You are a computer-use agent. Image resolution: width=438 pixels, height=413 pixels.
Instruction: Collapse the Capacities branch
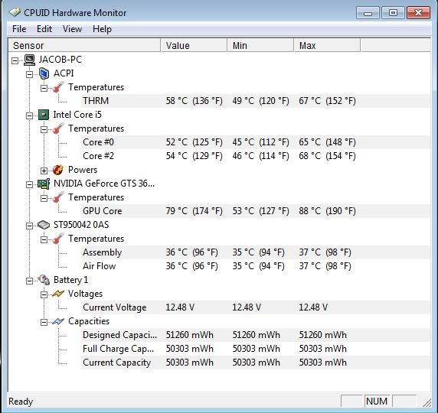pyautogui.click(x=44, y=322)
